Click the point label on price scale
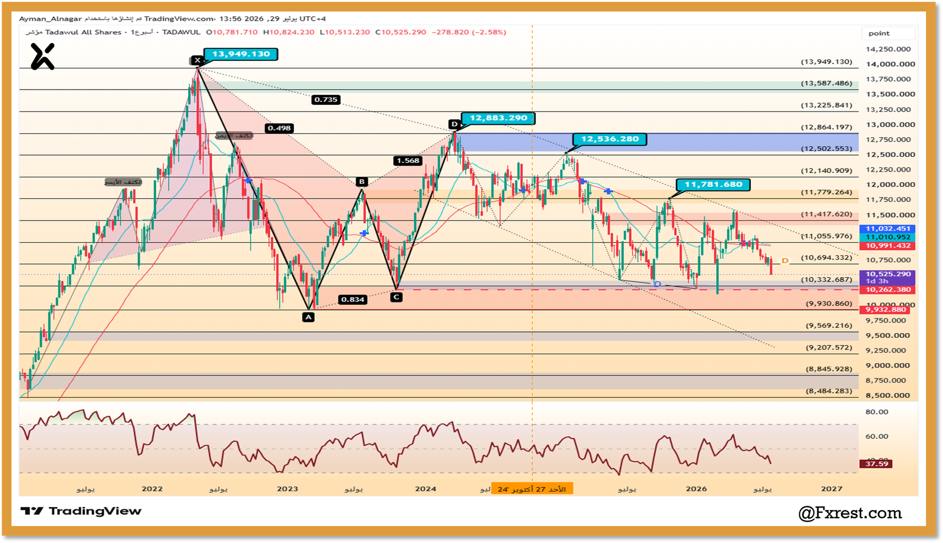The image size is (943, 543). 879,34
